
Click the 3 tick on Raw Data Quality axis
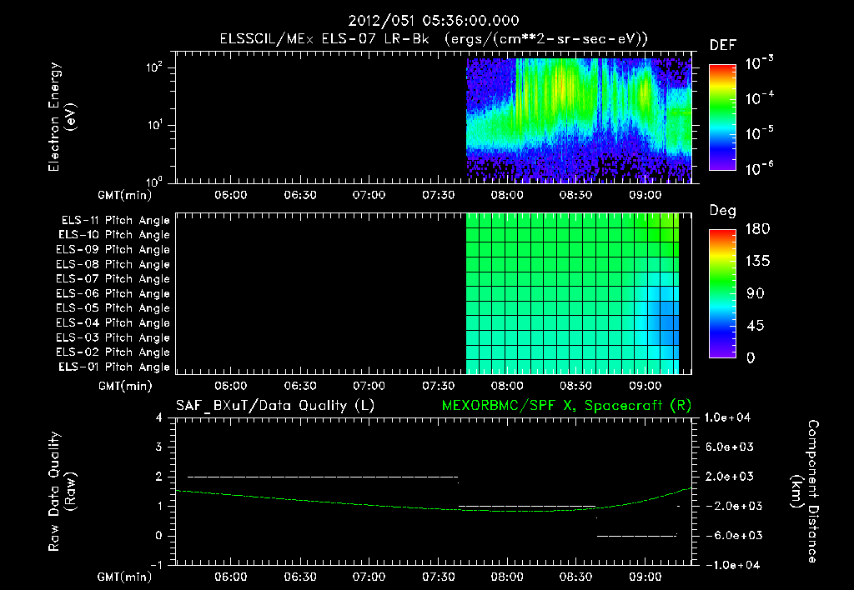pyautogui.click(x=159, y=447)
